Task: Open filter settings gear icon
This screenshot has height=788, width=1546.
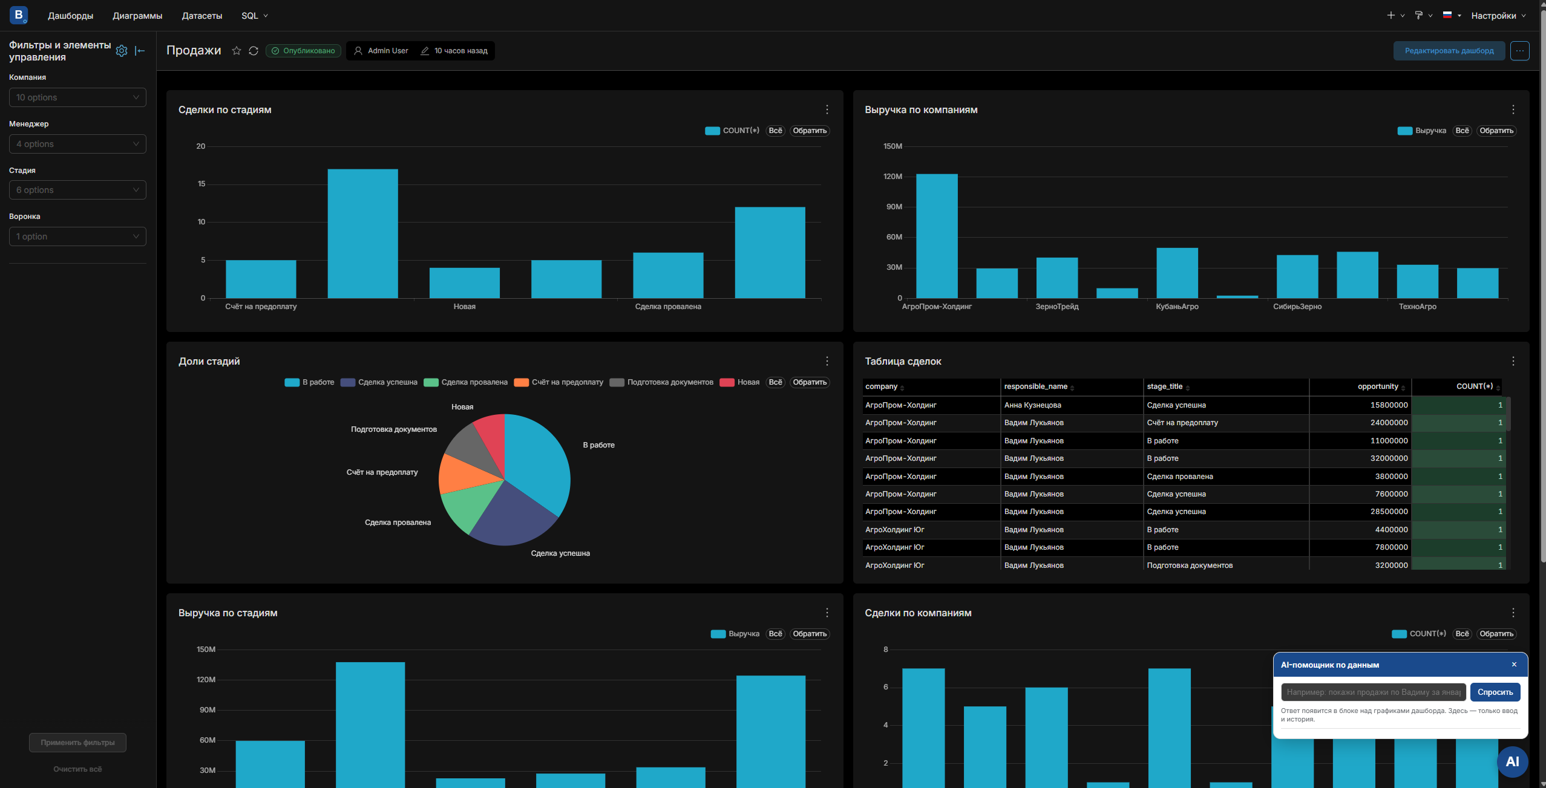Action: [x=122, y=51]
